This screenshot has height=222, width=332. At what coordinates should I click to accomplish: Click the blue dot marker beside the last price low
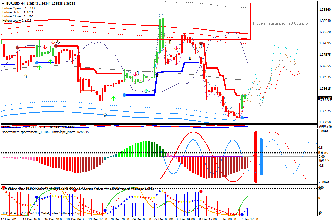(241, 118)
